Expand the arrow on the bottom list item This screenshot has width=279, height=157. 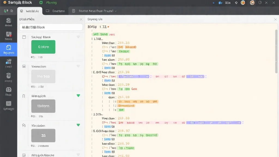[x=78, y=155]
